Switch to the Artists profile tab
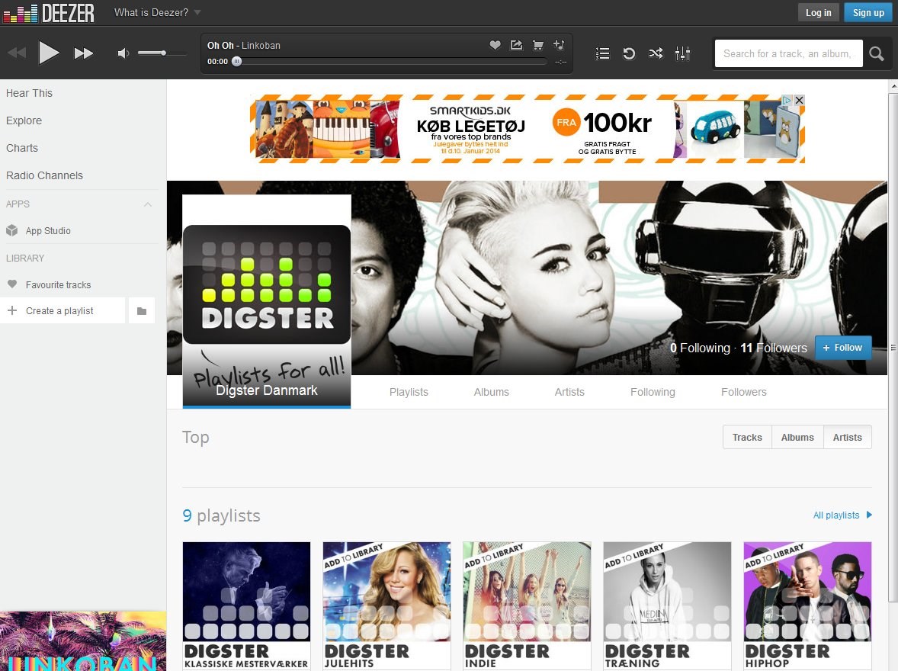This screenshot has height=671, width=898. (569, 392)
